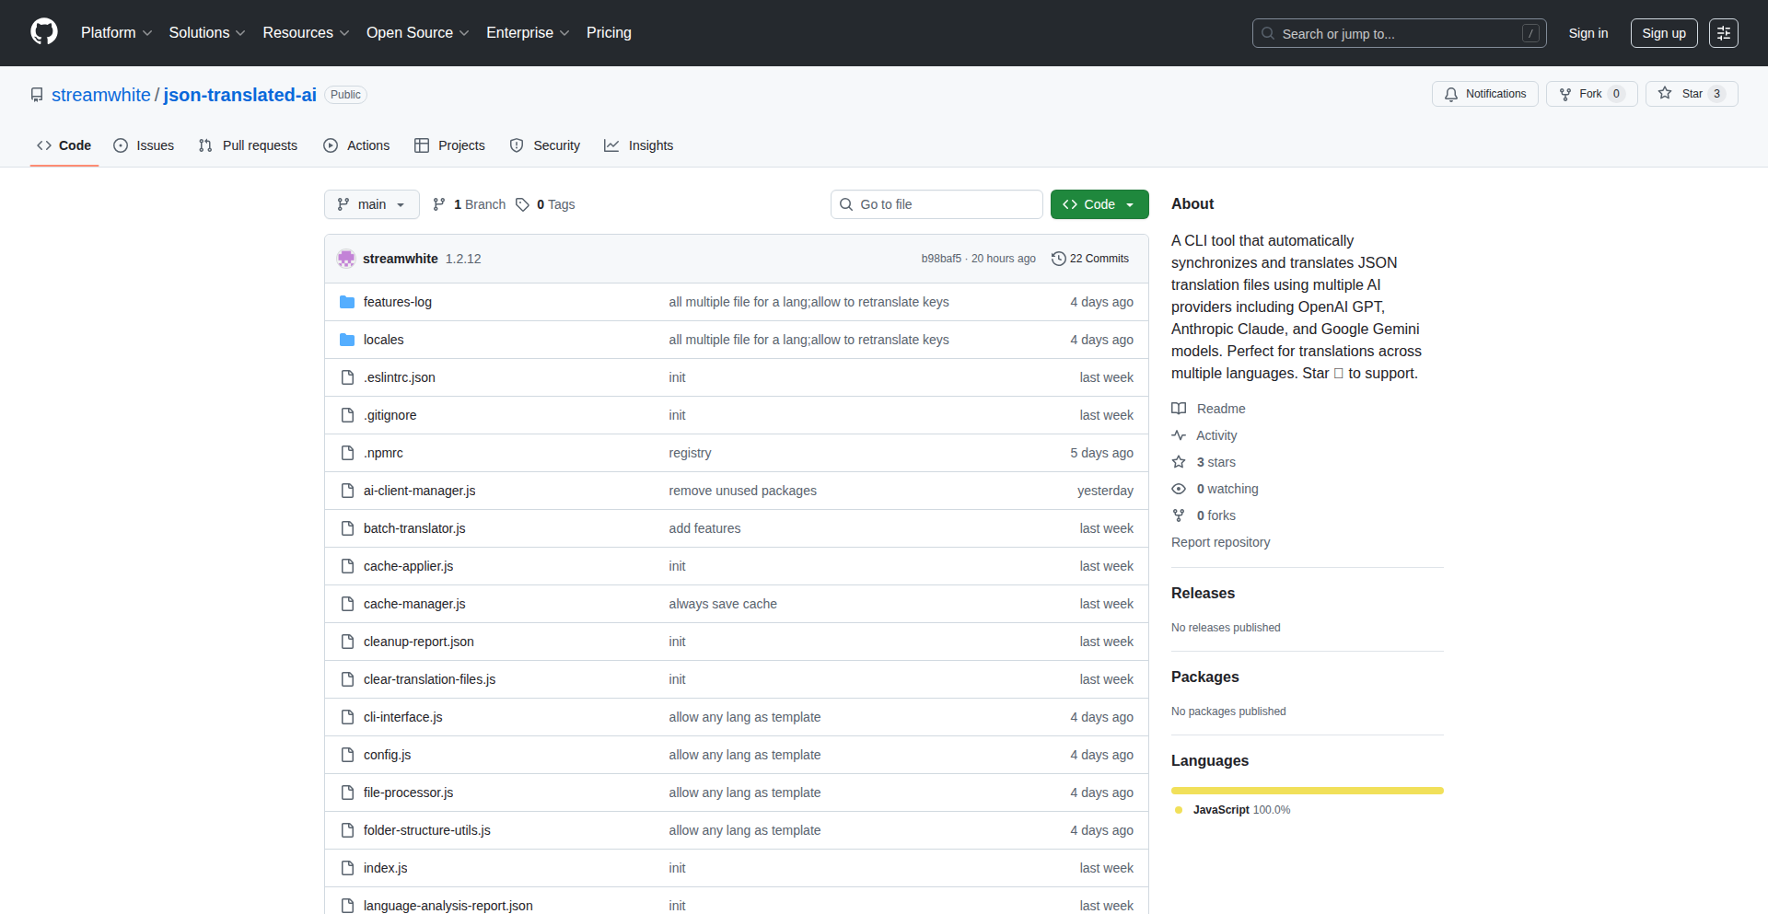Open the streamwhite owner link
Screen dimensions: 1768x914
[x=101, y=95]
